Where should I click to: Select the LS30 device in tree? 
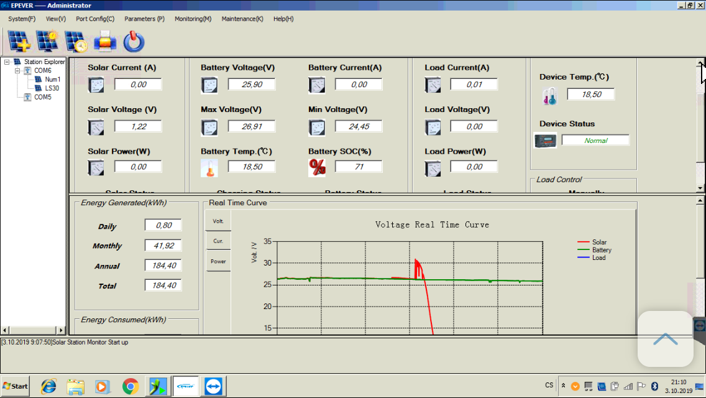click(51, 88)
